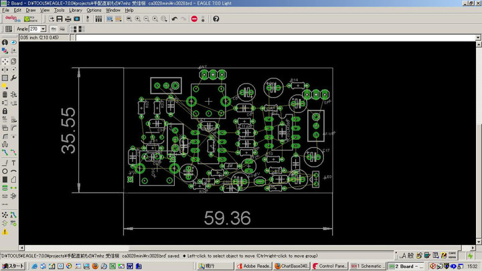Viewport: 482px width, 271px height.
Task: Open the Options menu
Action: coord(94,10)
